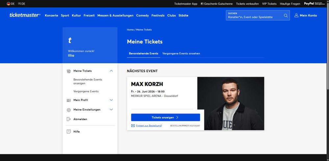
Task: Select the Bevorstehende Events tab
Action: point(143,53)
